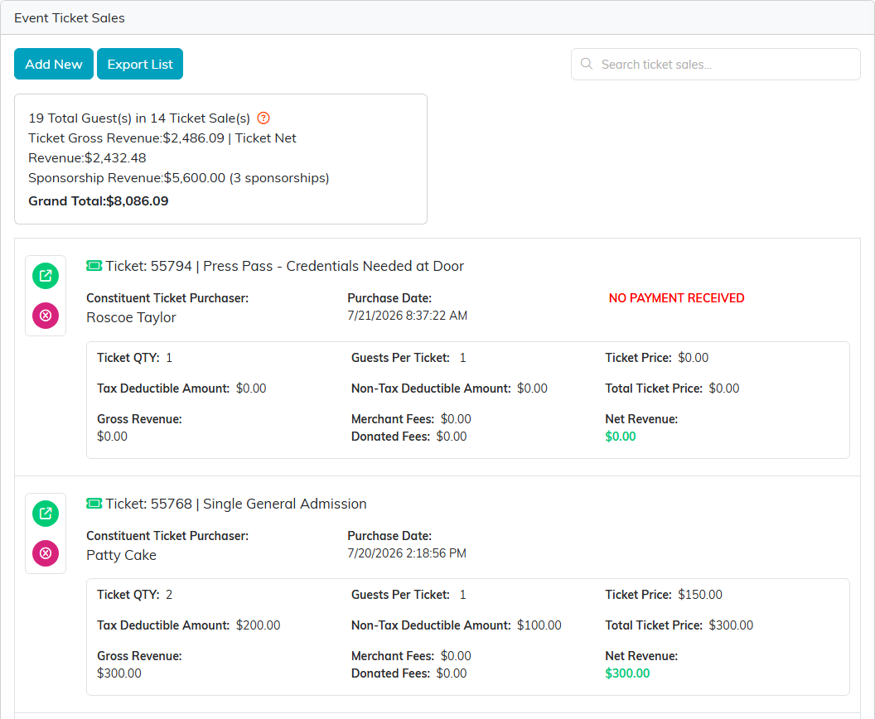Click the Gross Revenue $300.00 value

point(118,673)
